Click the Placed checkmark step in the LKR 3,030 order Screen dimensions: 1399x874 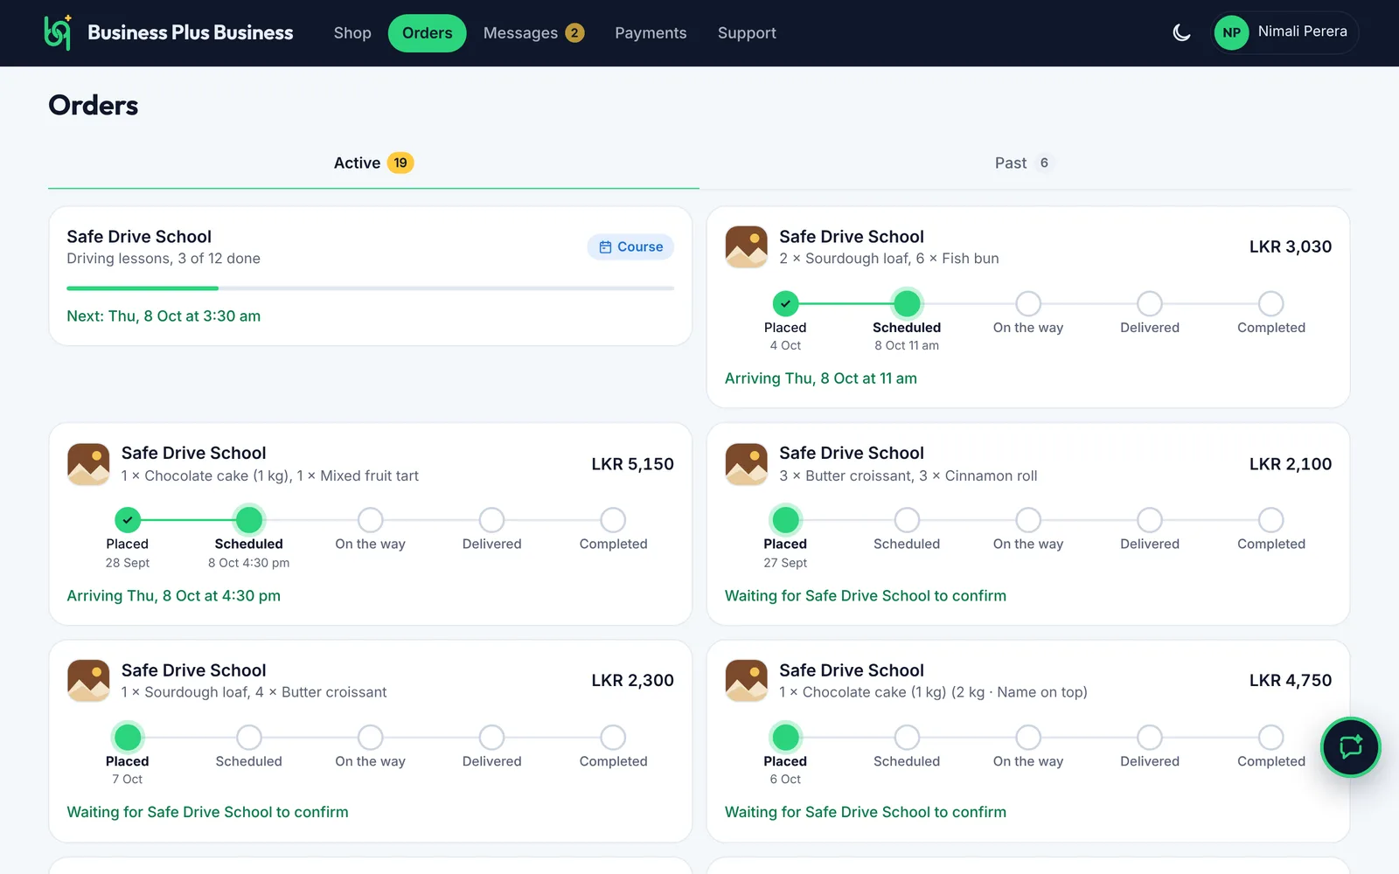point(785,303)
